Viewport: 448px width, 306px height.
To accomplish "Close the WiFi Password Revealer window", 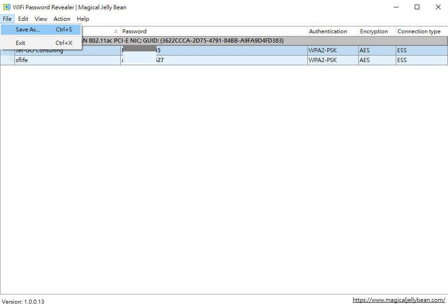I will 438,7.
